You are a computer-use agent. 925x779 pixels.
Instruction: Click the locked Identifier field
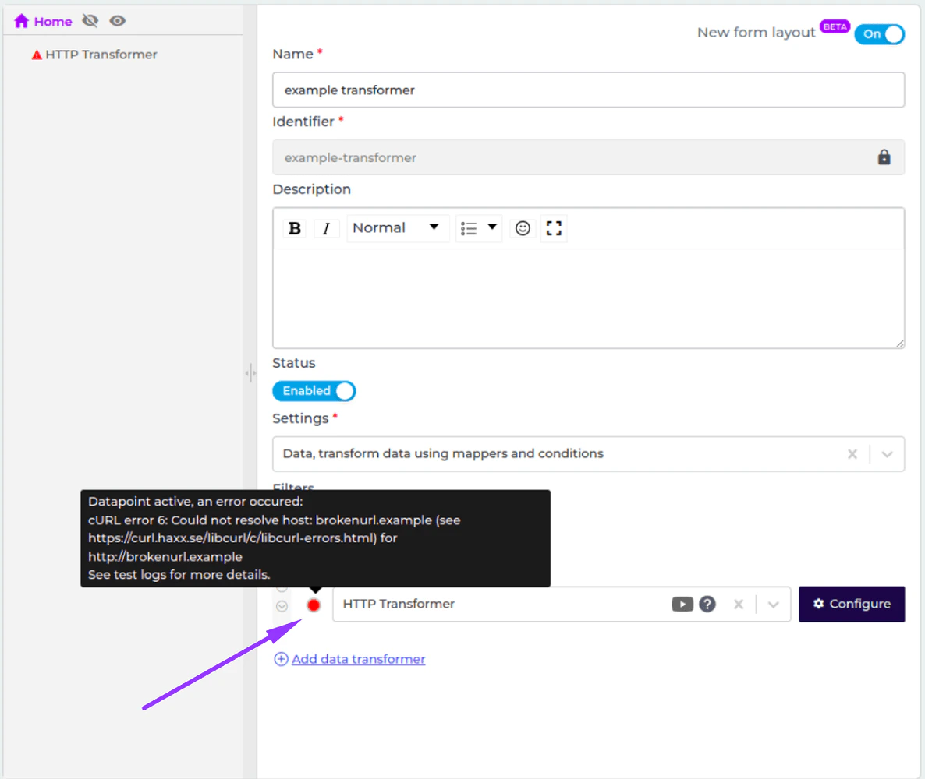(x=588, y=157)
